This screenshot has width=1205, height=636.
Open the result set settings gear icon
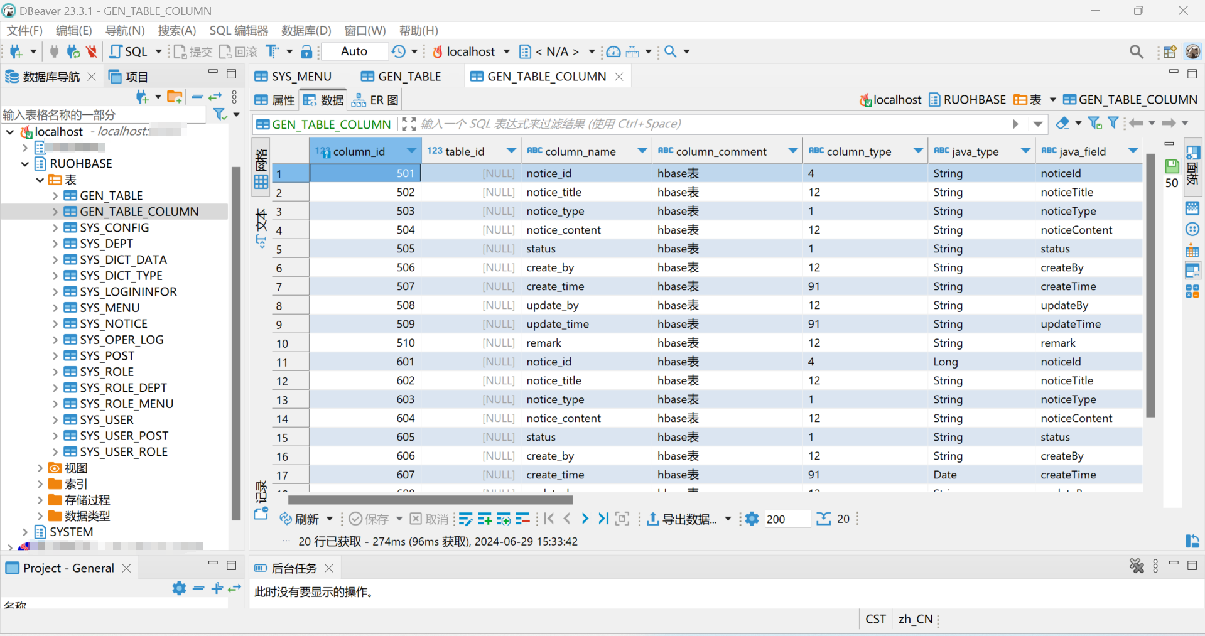[752, 519]
